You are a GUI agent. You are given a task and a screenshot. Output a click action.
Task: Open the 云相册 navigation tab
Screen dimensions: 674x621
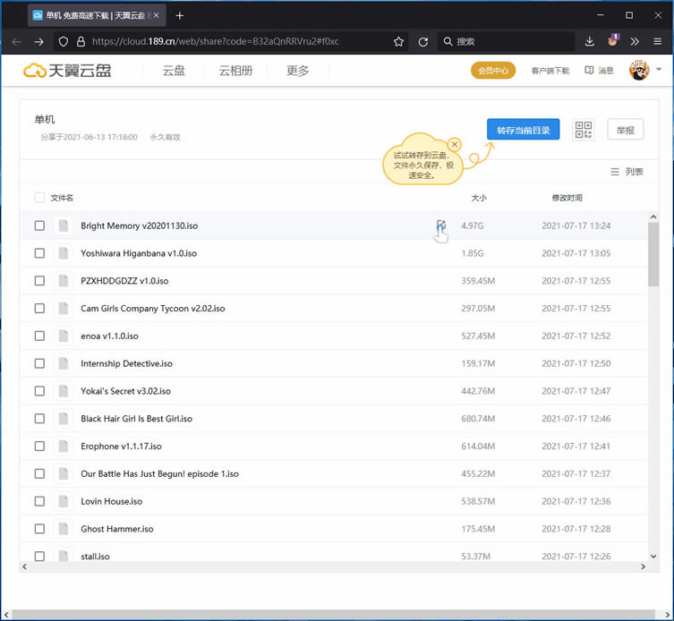(235, 71)
